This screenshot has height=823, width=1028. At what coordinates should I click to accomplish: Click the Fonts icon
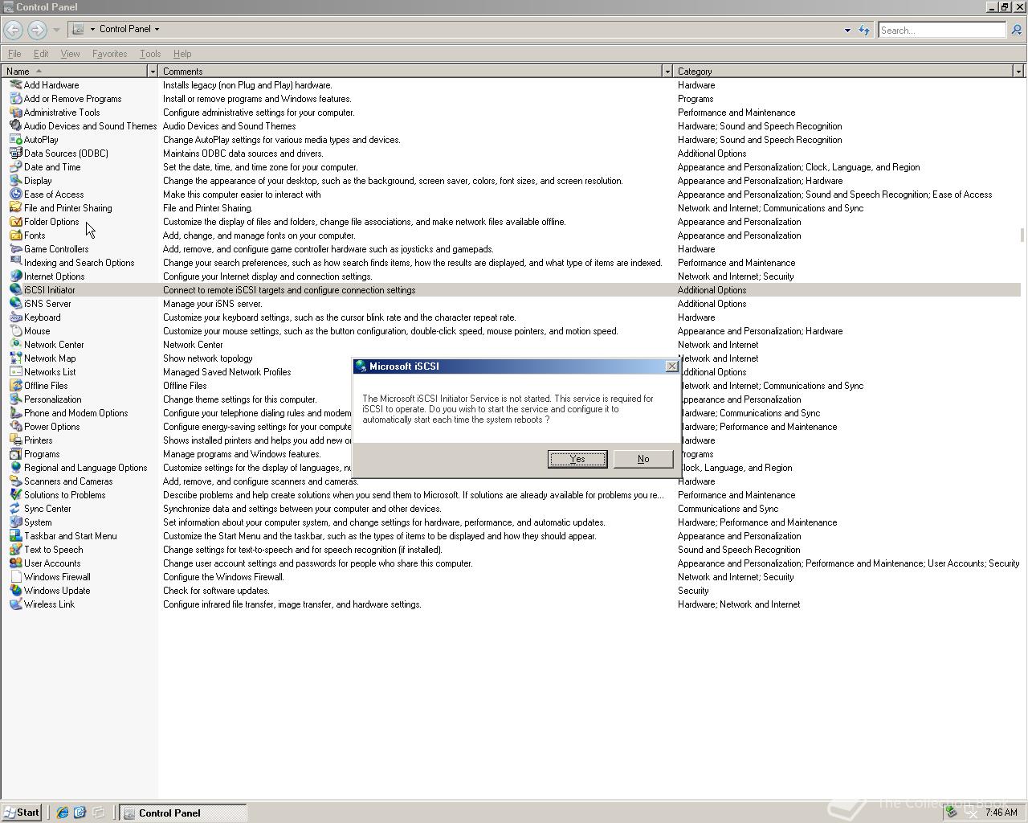[15, 235]
